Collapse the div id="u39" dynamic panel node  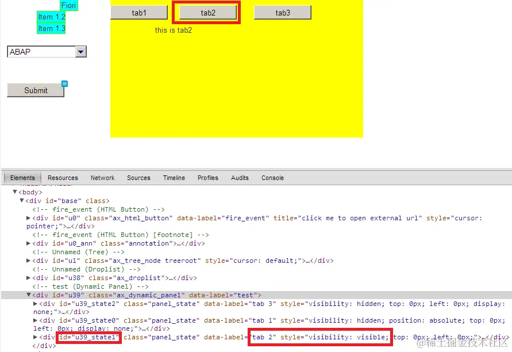[28, 295]
